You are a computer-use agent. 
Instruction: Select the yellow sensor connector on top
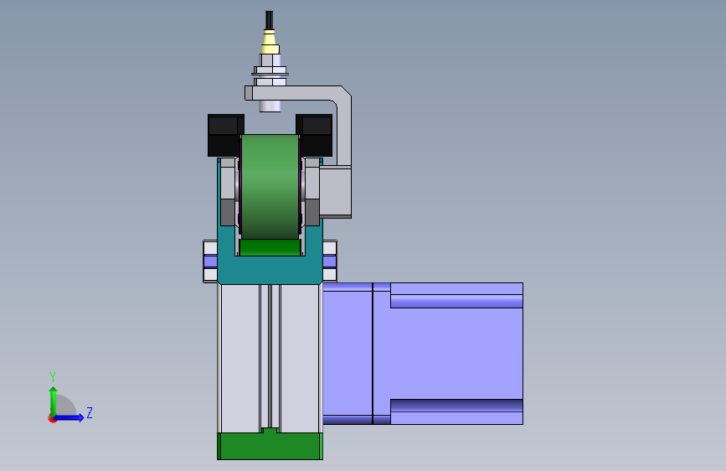[x=270, y=42]
